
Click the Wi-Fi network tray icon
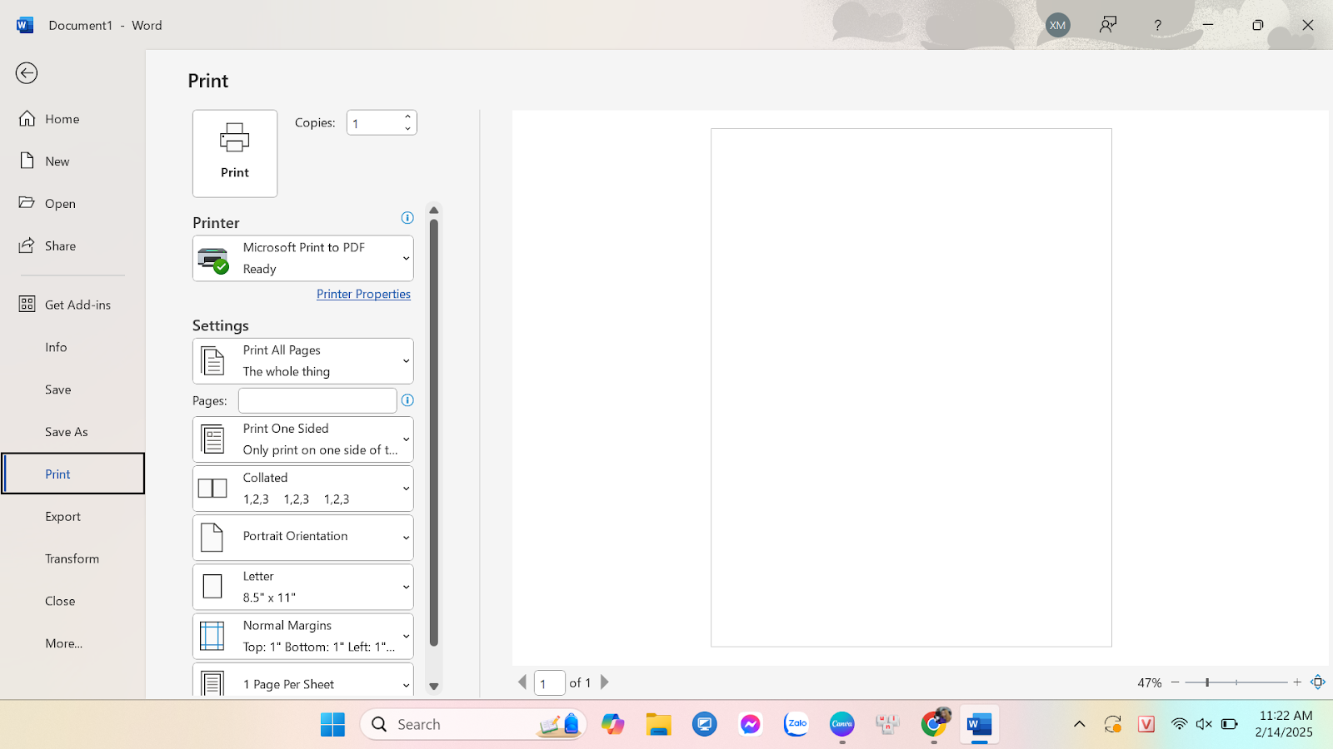click(1179, 725)
